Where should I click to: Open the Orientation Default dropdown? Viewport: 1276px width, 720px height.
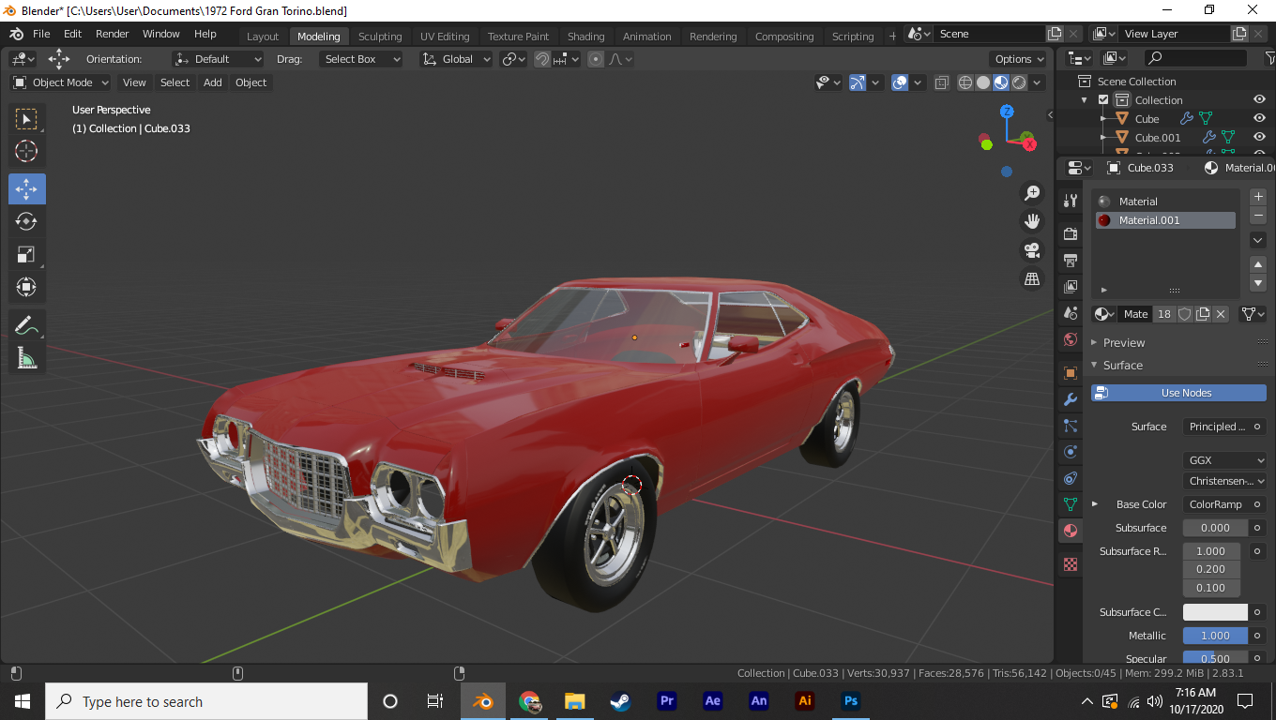point(218,59)
